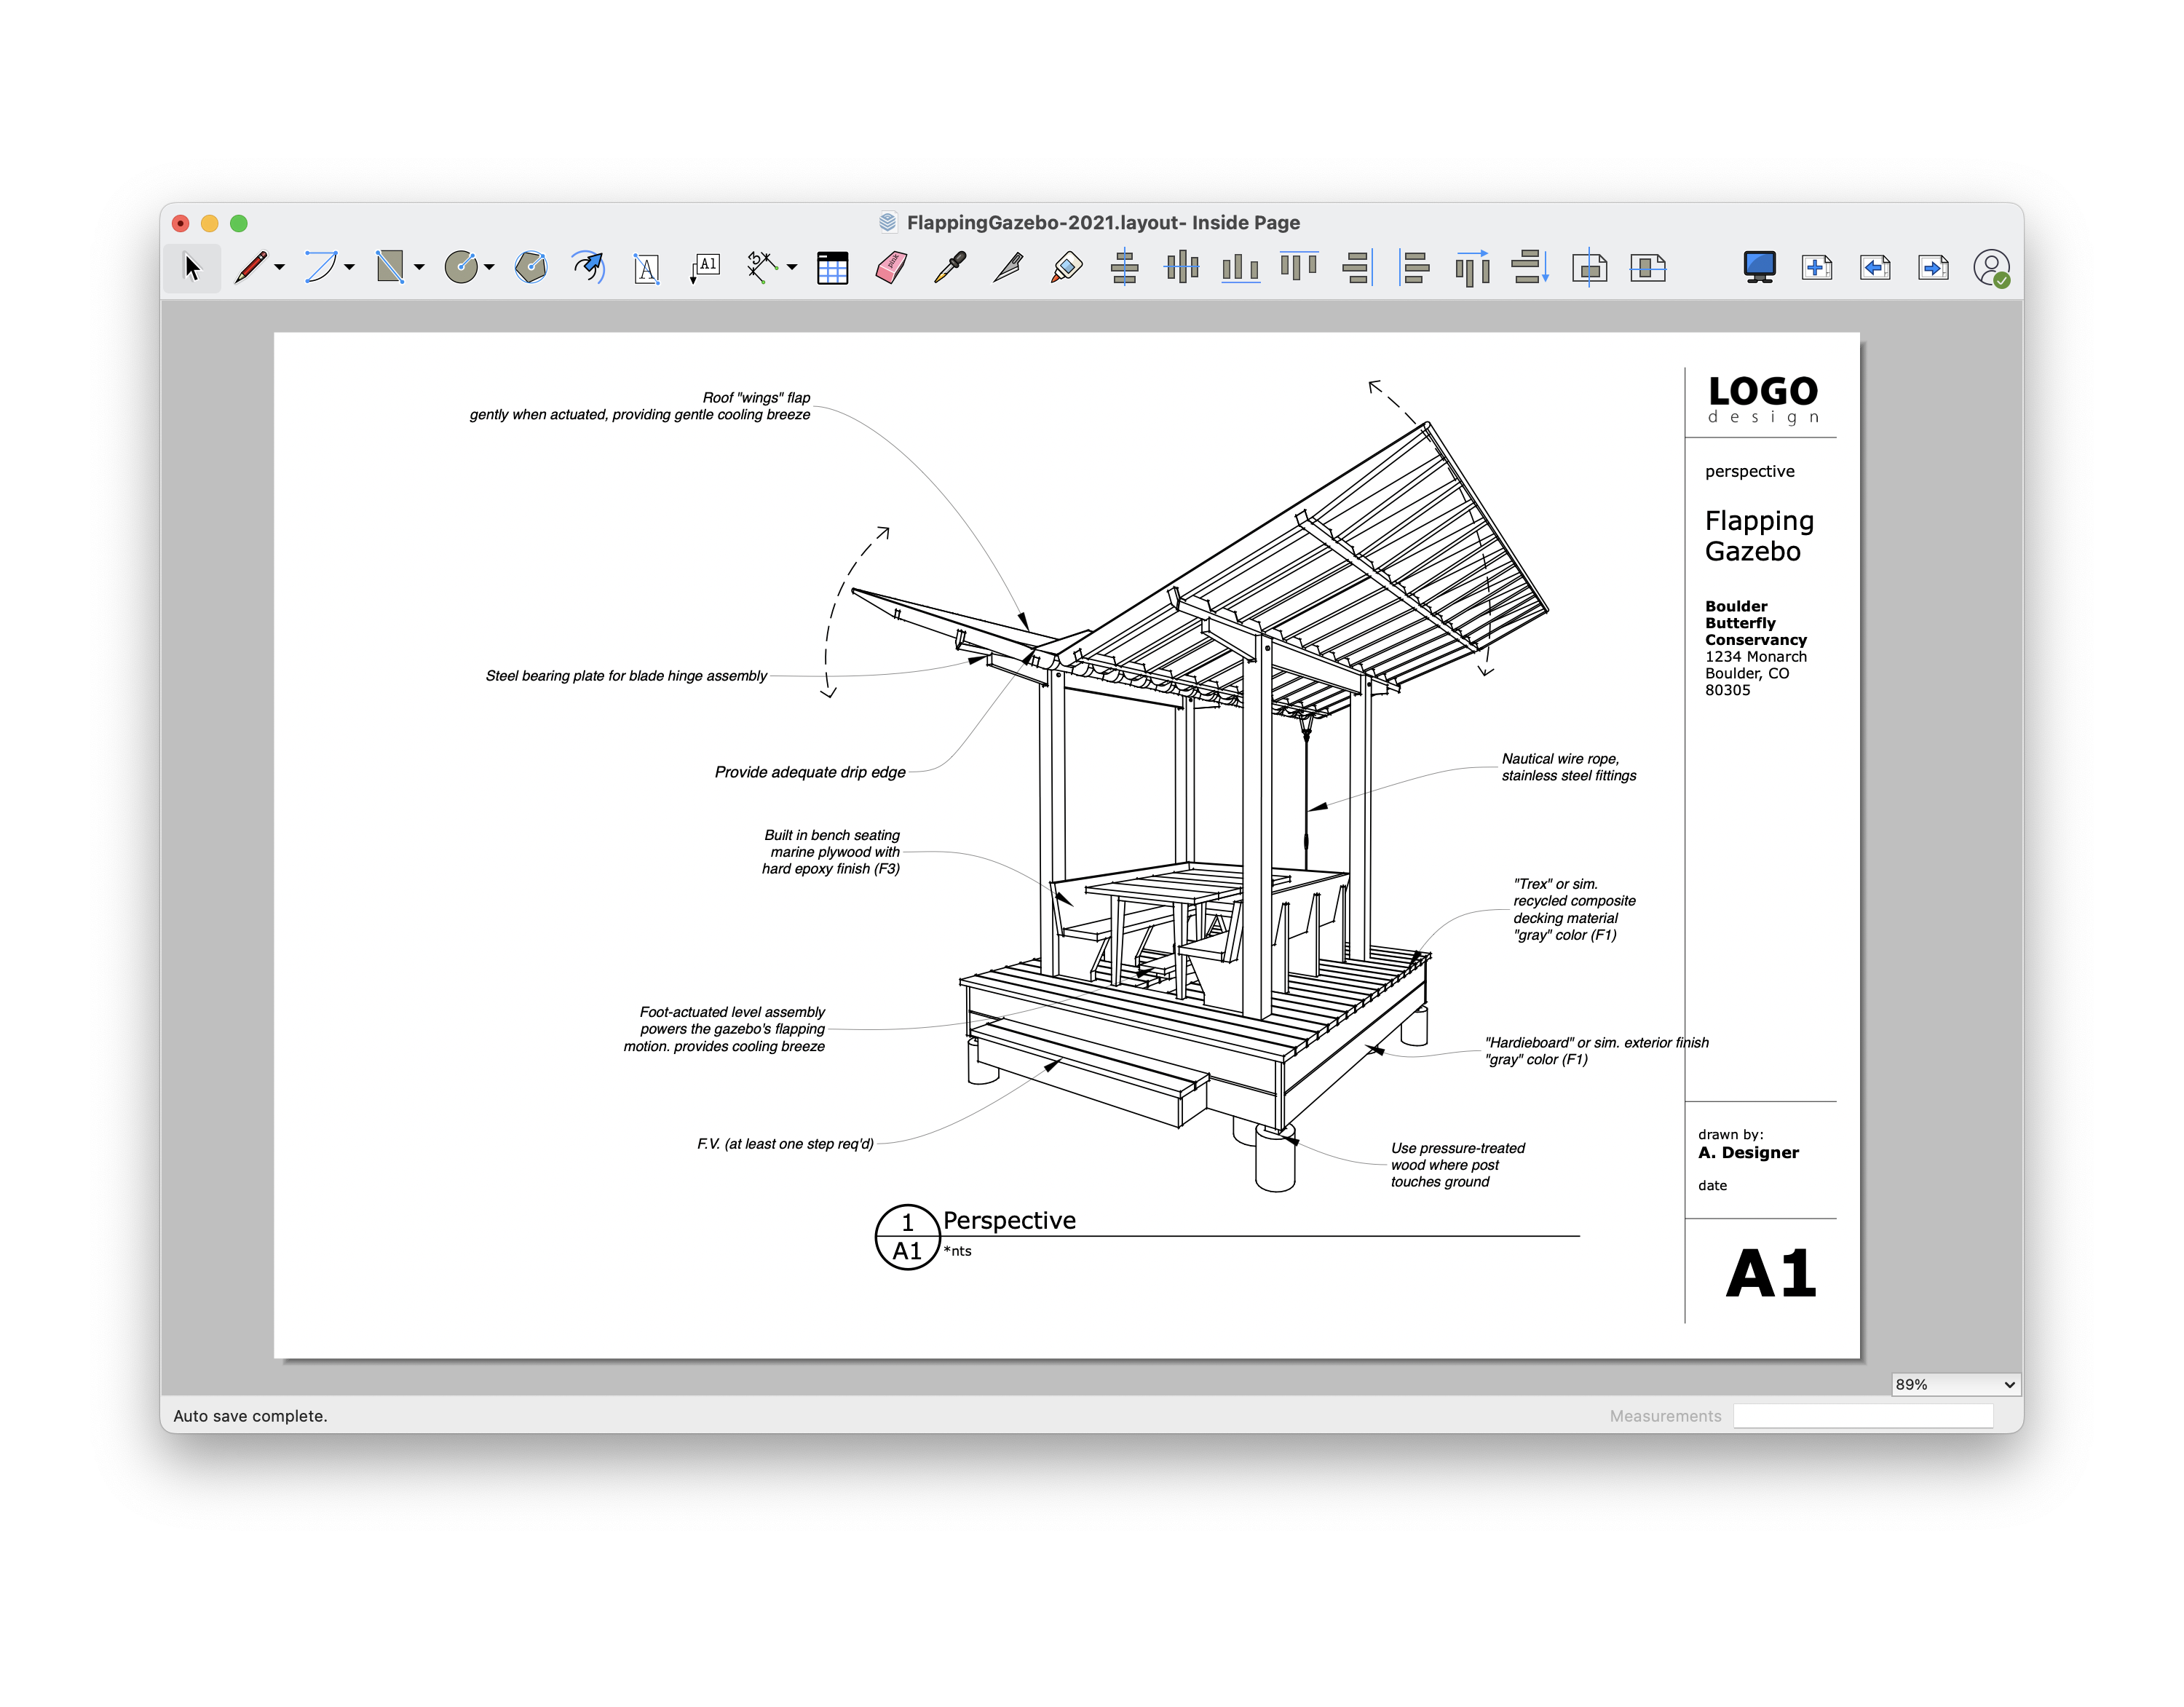Select the 'Built in bench seating' note
The width and height of the screenshot is (2184, 1707).
pyautogui.click(x=831, y=852)
